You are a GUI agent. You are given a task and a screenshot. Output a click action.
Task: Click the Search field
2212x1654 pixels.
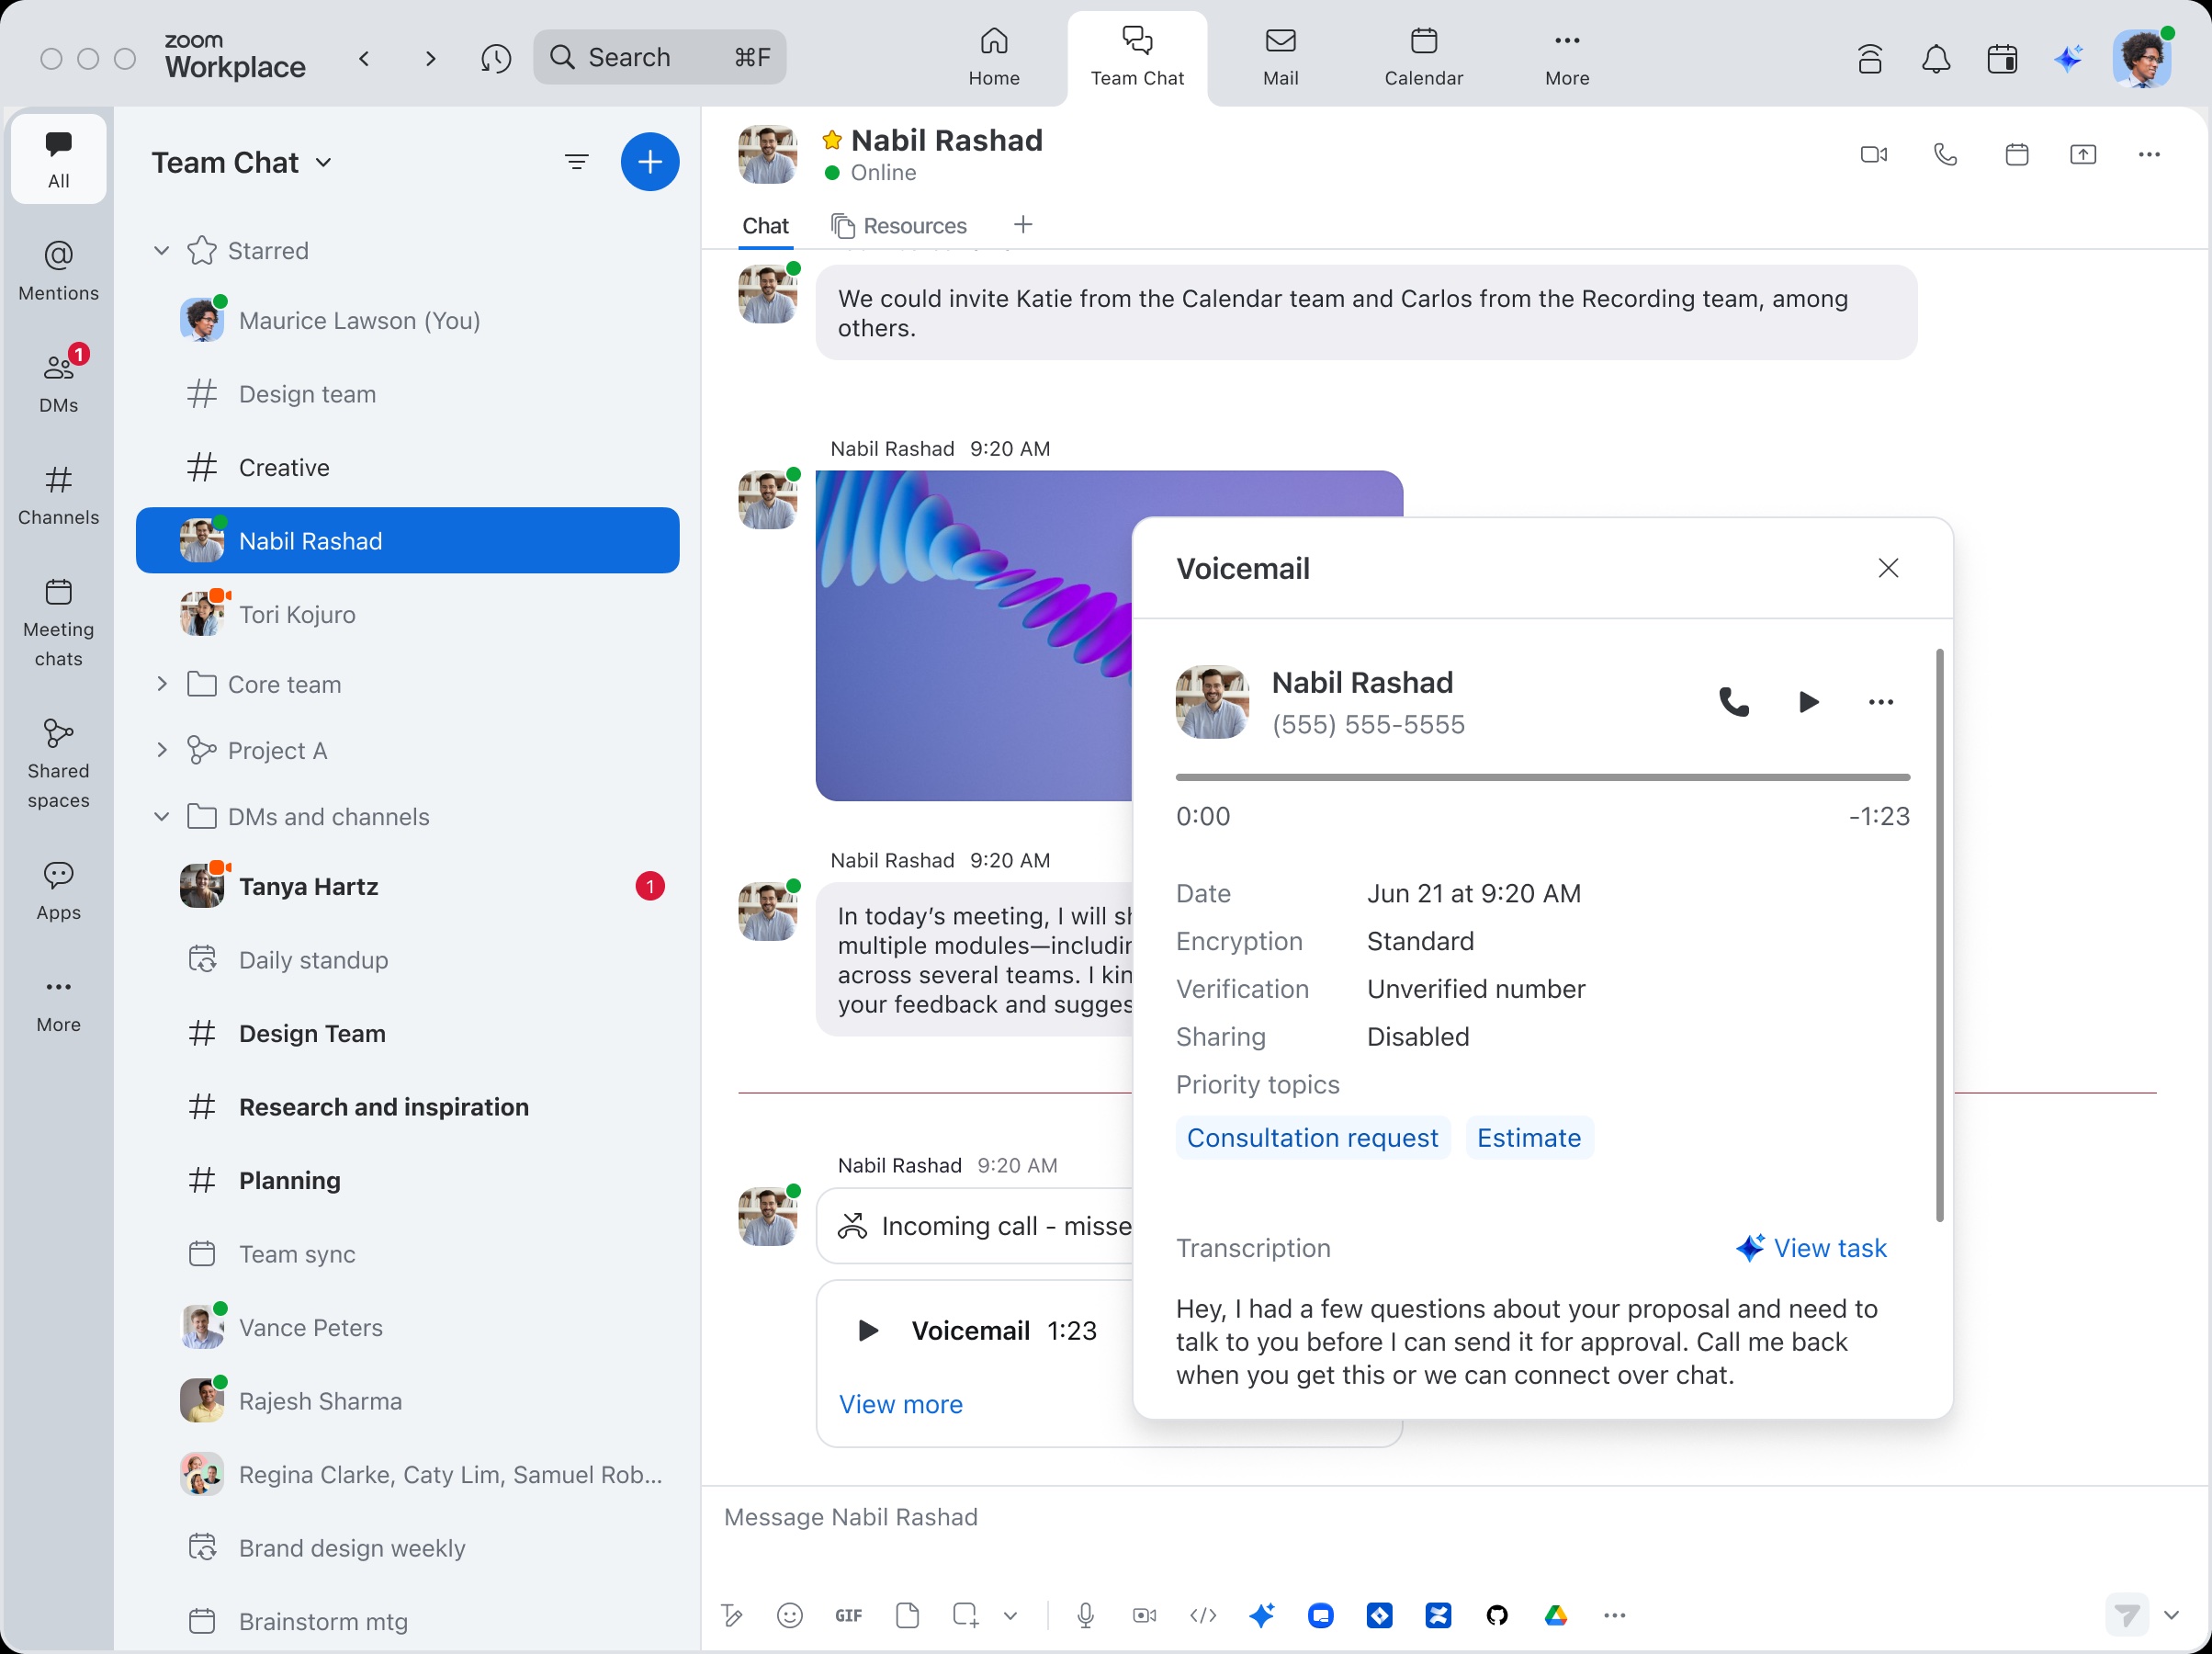[x=660, y=57]
